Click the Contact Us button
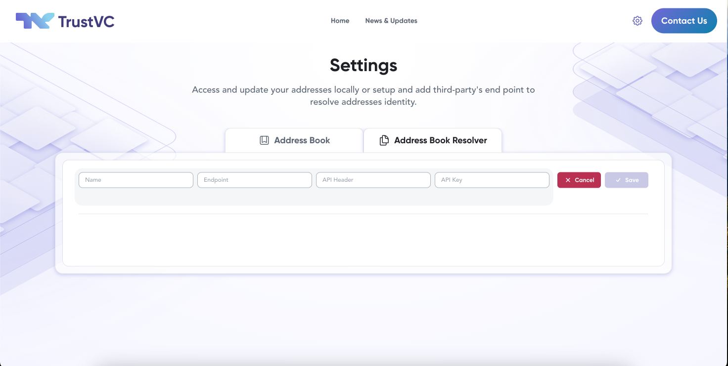Viewport: 728px width, 366px height. tap(684, 21)
